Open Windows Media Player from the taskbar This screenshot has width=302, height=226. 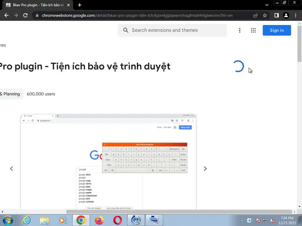pyautogui.click(x=63, y=220)
